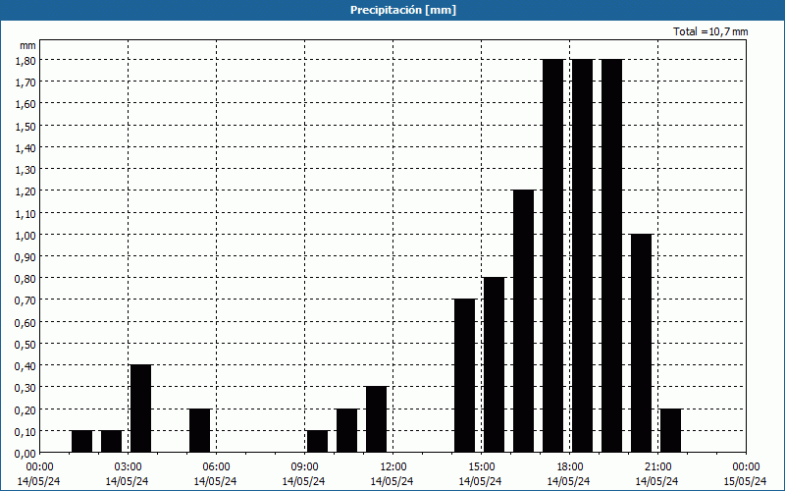Click the 00:00 label above 15/05/24
Viewport: 785px width, 491px height.
tap(746, 467)
